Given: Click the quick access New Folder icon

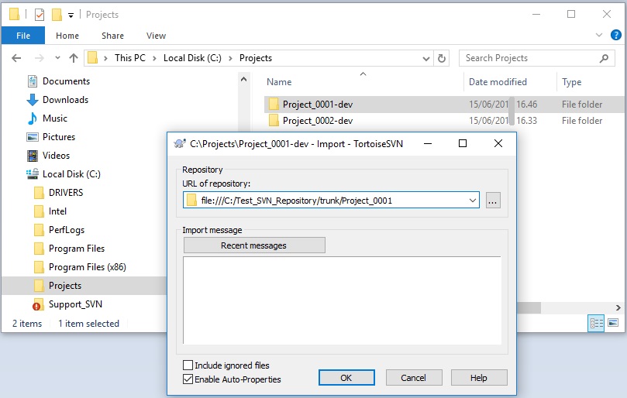Looking at the screenshot, I should coord(57,15).
